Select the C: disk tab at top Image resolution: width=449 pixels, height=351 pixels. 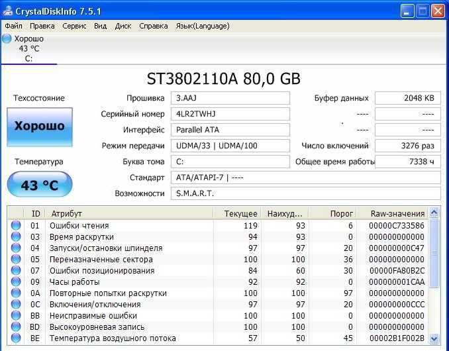pos(28,48)
